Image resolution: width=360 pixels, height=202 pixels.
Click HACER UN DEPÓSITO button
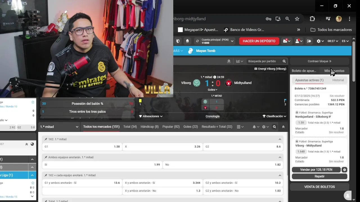259,41
